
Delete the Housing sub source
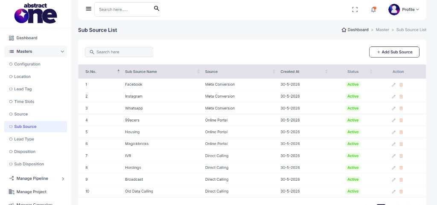(x=401, y=133)
